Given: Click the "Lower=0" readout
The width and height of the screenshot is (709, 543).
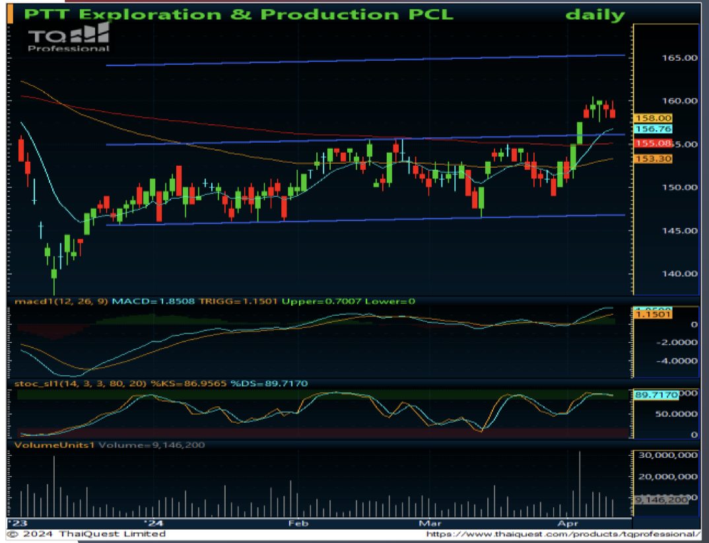Looking at the screenshot, I should point(390,301).
